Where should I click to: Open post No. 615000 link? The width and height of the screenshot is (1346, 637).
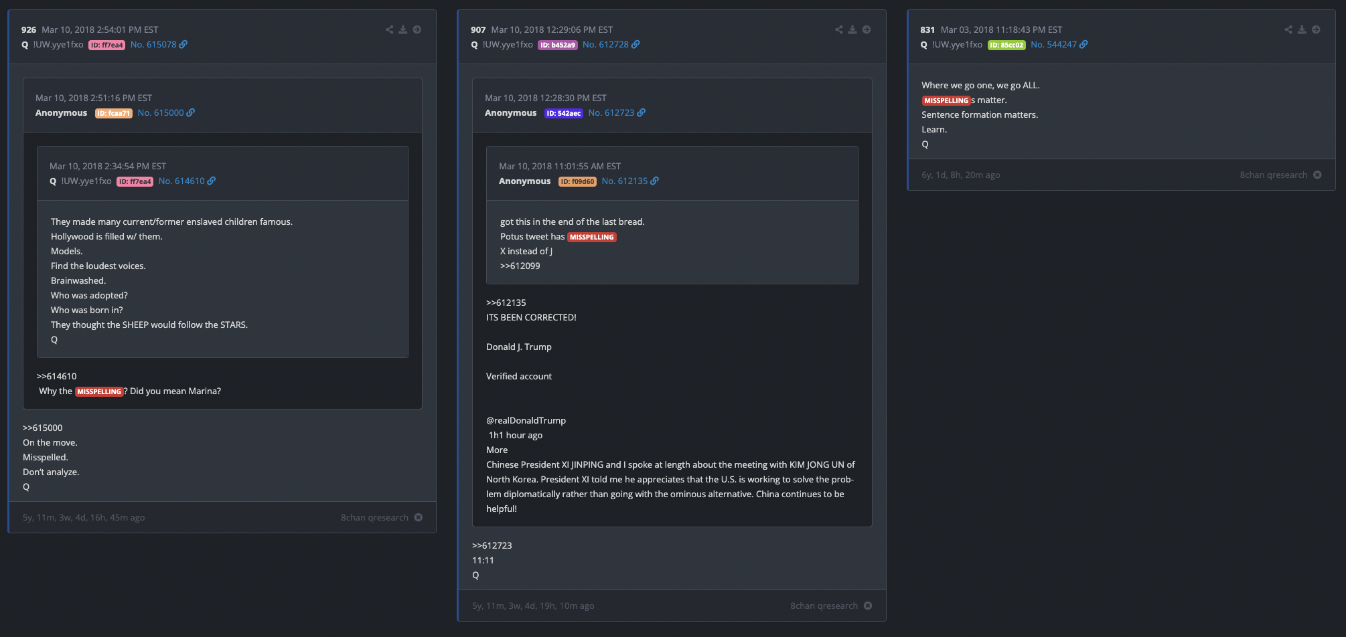[161, 112]
